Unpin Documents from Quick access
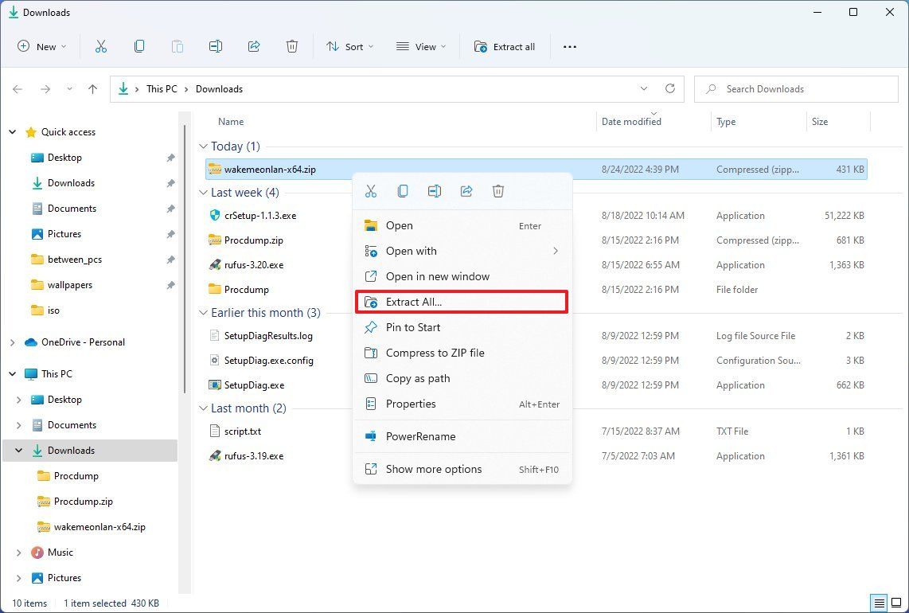The height and width of the screenshot is (613, 909). tap(170, 208)
